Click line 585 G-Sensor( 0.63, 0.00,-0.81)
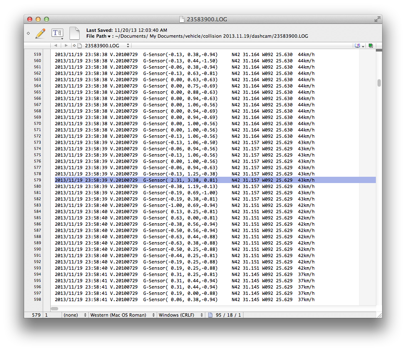 point(180,218)
